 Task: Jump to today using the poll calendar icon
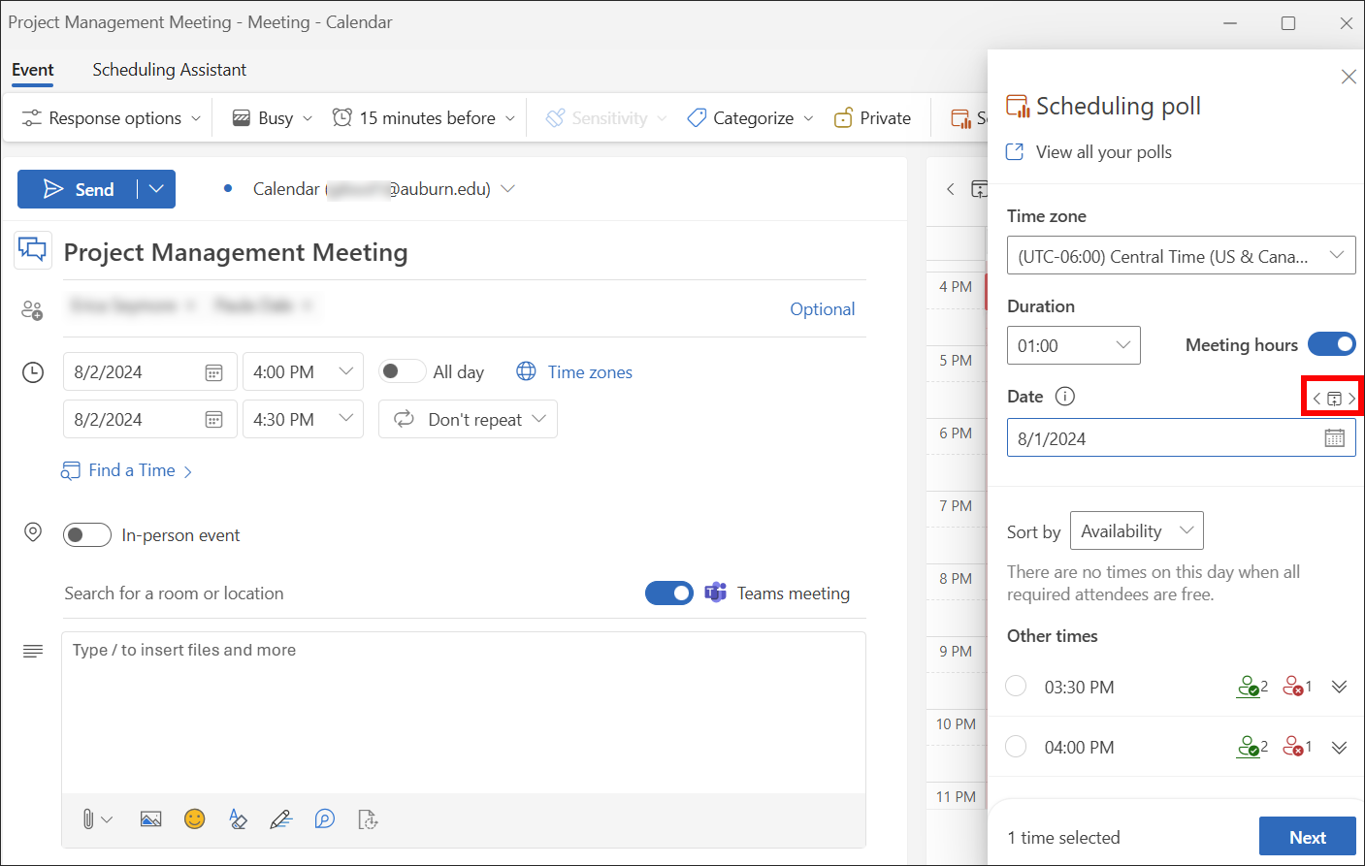pos(1334,399)
